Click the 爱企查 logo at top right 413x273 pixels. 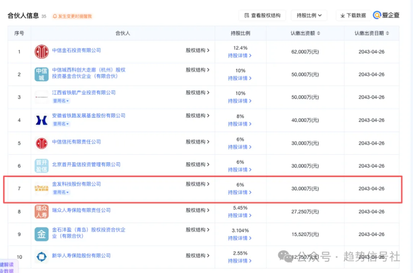[x=386, y=15]
